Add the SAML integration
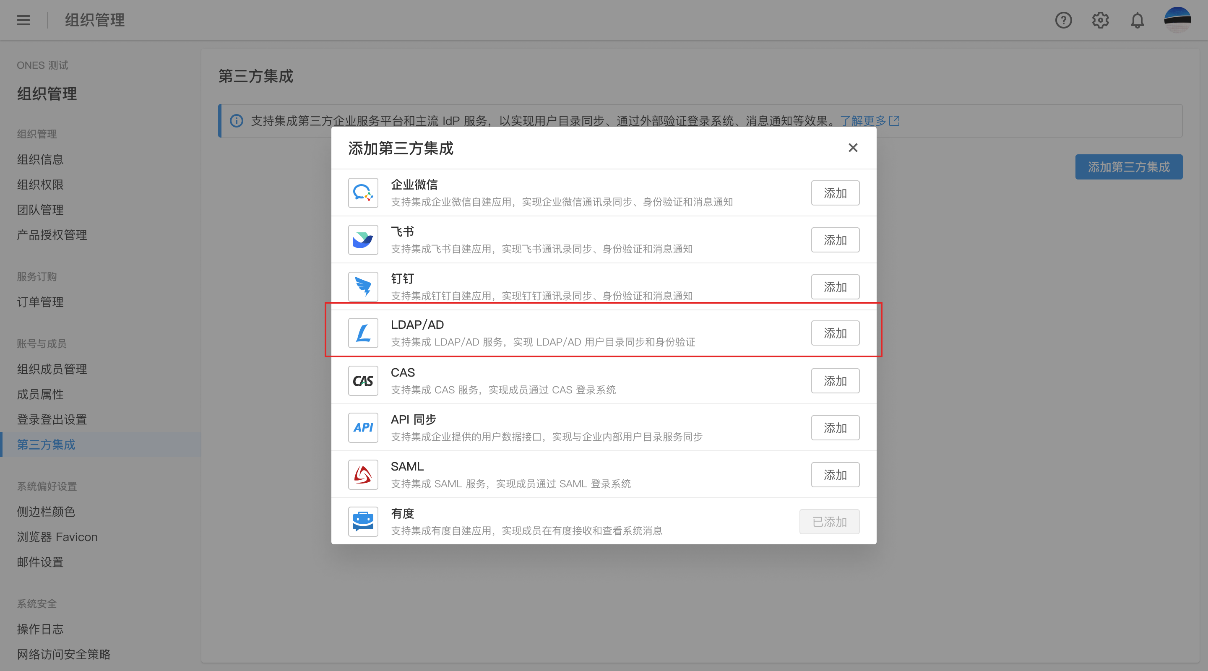Image resolution: width=1208 pixels, height=671 pixels. [x=835, y=475]
